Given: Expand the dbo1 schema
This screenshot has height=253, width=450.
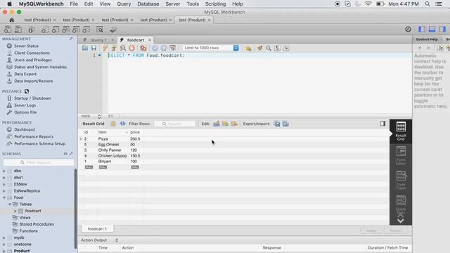Looking at the screenshot, I should [x=4, y=178].
